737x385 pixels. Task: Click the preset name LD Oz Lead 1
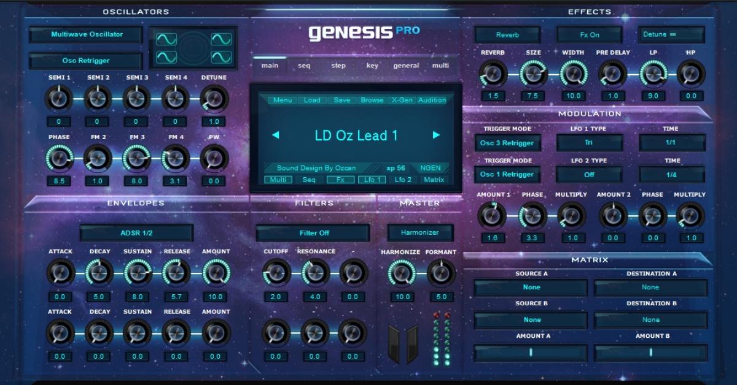click(x=356, y=135)
